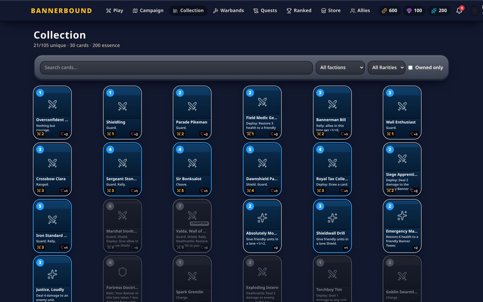Select the Overconfident card
The height and width of the screenshot is (302, 483).
52,112
